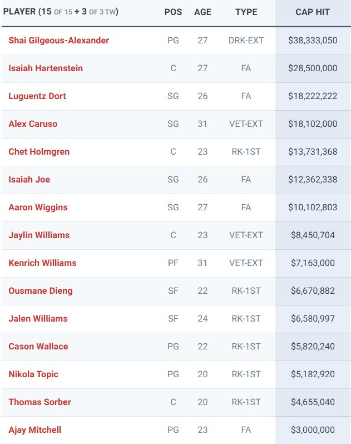The height and width of the screenshot is (444, 351).
Task: Click the Isaiah Hartenstein player link
Action: click(46, 68)
